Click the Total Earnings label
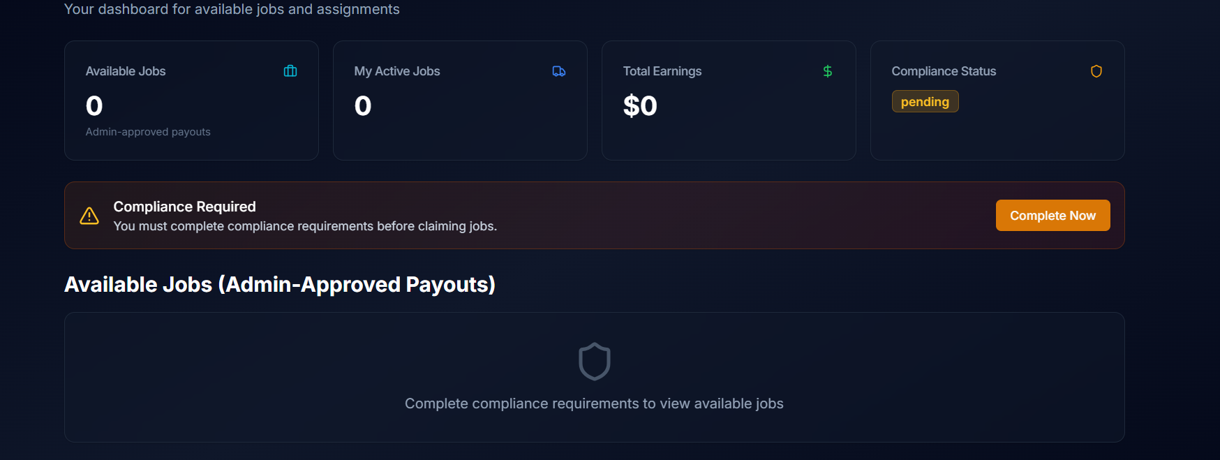The width and height of the screenshot is (1220, 460). (662, 71)
